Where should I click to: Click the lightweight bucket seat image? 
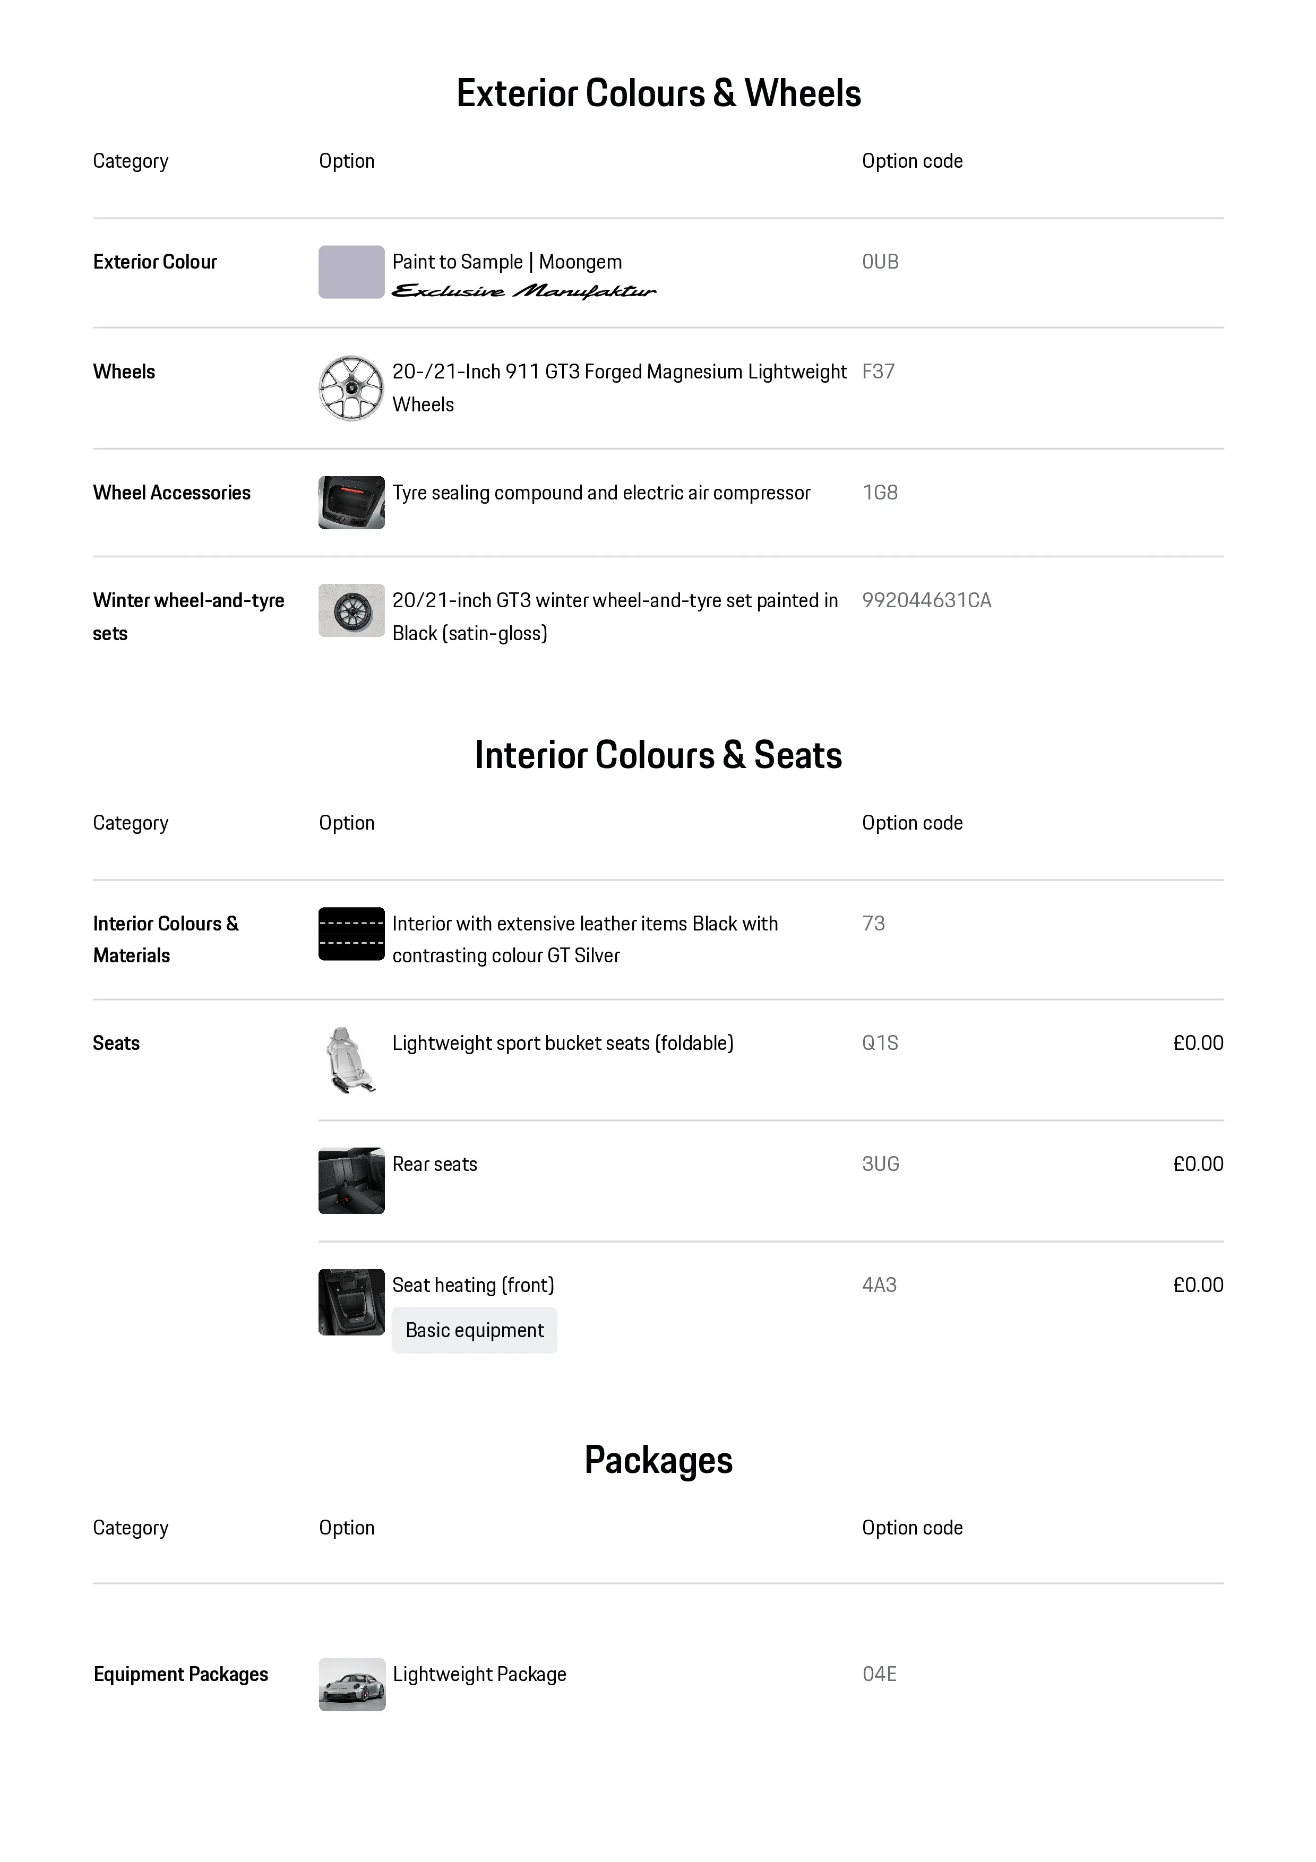(350, 1061)
